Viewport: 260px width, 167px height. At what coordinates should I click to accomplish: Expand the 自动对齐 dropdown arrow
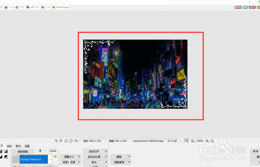click(x=106, y=151)
